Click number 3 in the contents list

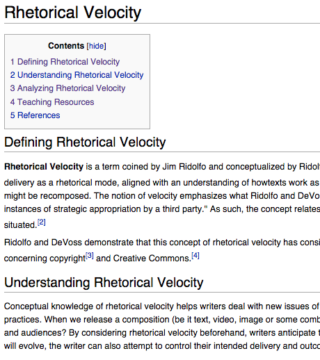(13, 88)
